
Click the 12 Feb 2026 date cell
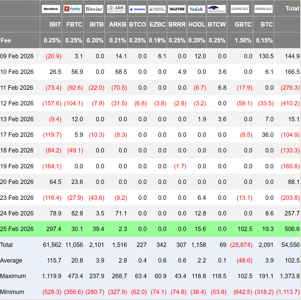click(x=17, y=103)
